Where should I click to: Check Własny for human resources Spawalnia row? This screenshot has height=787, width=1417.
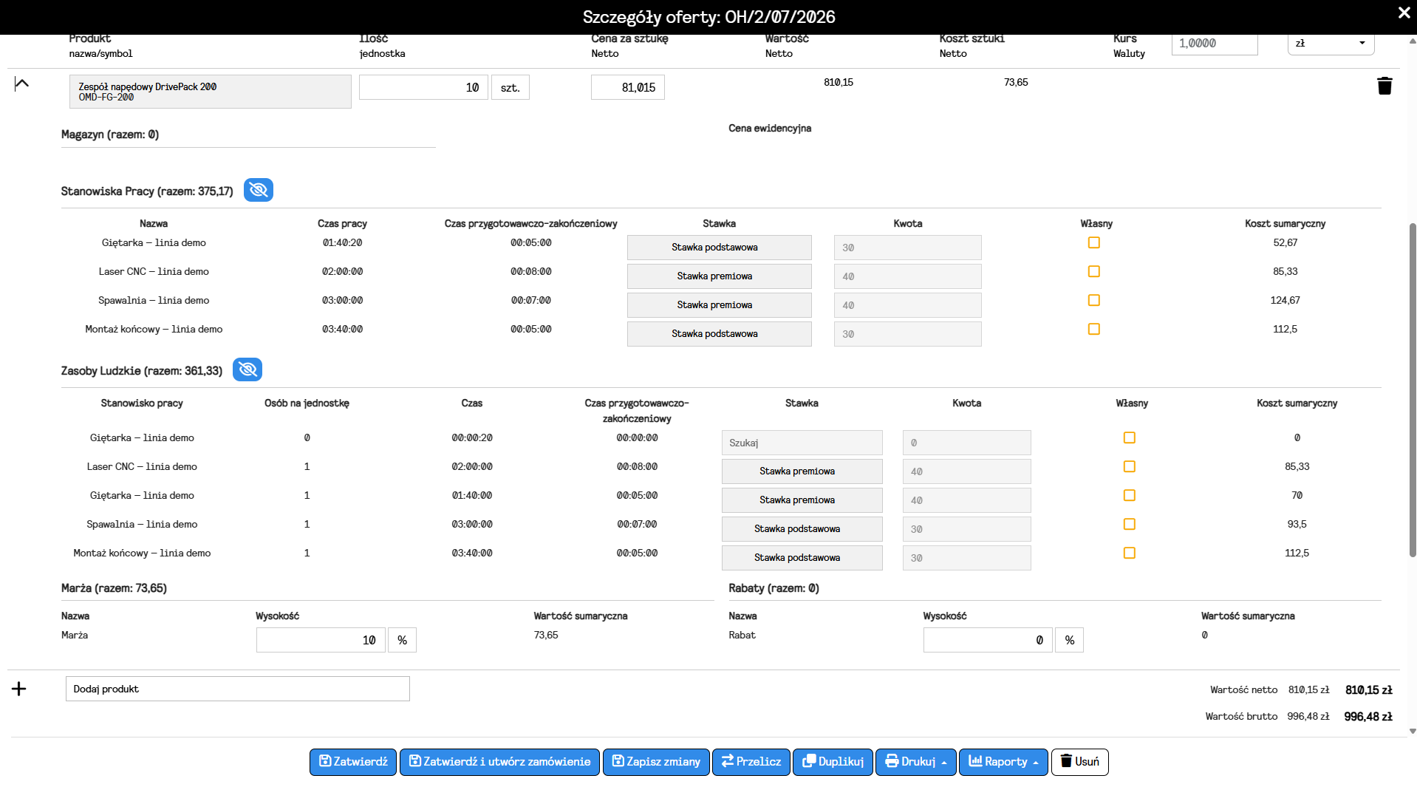(x=1130, y=524)
